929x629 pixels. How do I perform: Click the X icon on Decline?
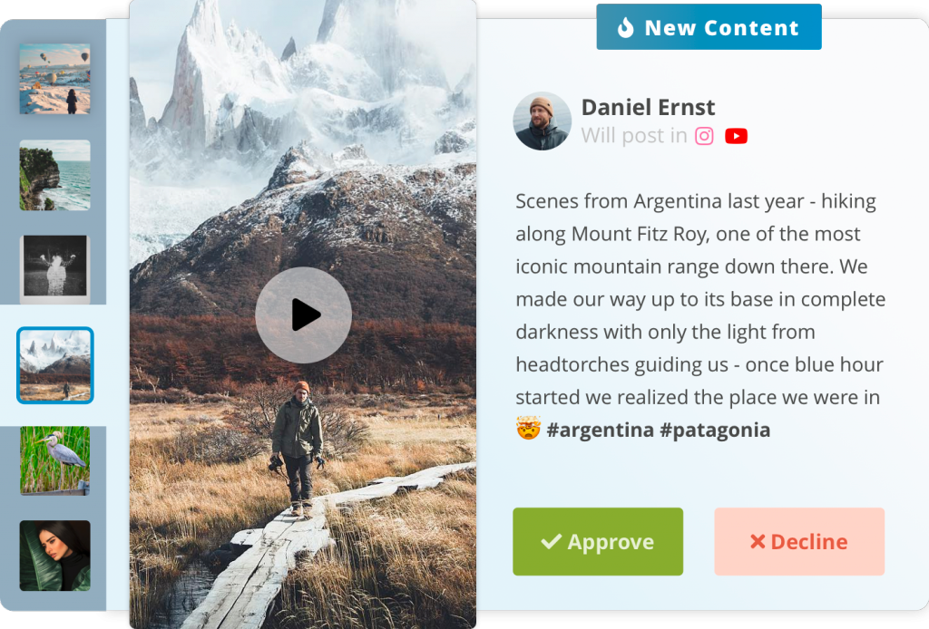(758, 541)
